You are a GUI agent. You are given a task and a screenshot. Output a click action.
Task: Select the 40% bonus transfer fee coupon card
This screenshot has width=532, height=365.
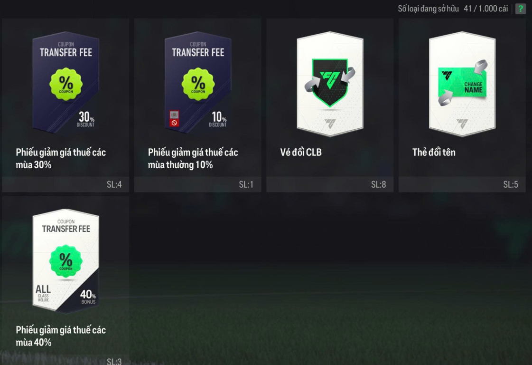pos(66,260)
